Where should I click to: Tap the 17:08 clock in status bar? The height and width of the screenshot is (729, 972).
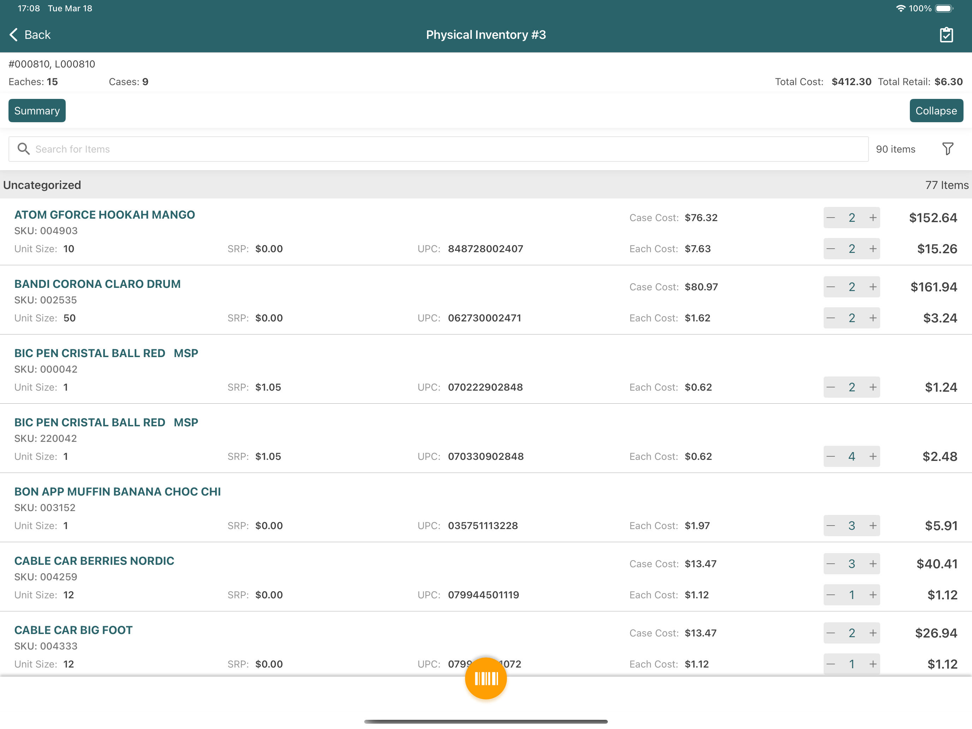pos(29,8)
